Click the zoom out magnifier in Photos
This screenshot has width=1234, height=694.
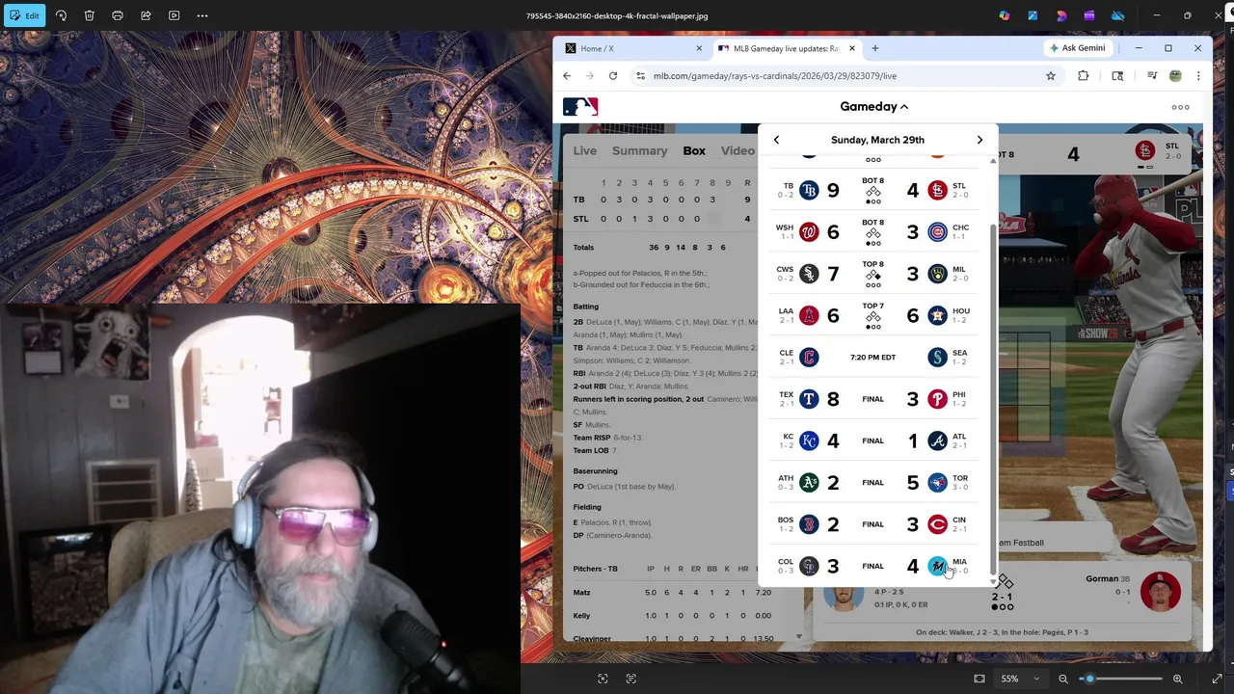[x=1063, y=679]
